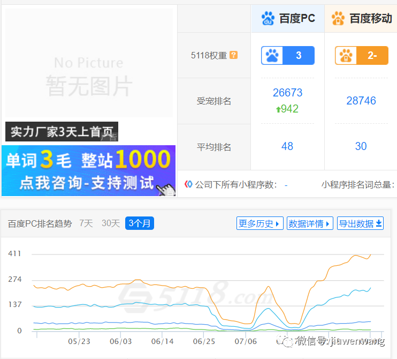Screen dimensions: 397x359
Task: Open 更多历史 button
Action: [260, 223]
